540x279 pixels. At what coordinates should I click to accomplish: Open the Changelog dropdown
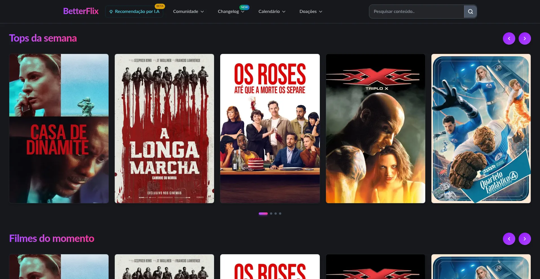(x=231, y=12)
